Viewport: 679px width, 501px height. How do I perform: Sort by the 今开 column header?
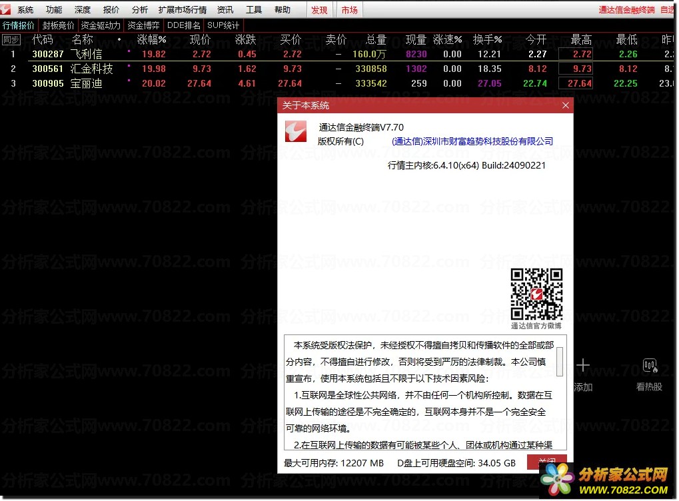coord(536,40)
